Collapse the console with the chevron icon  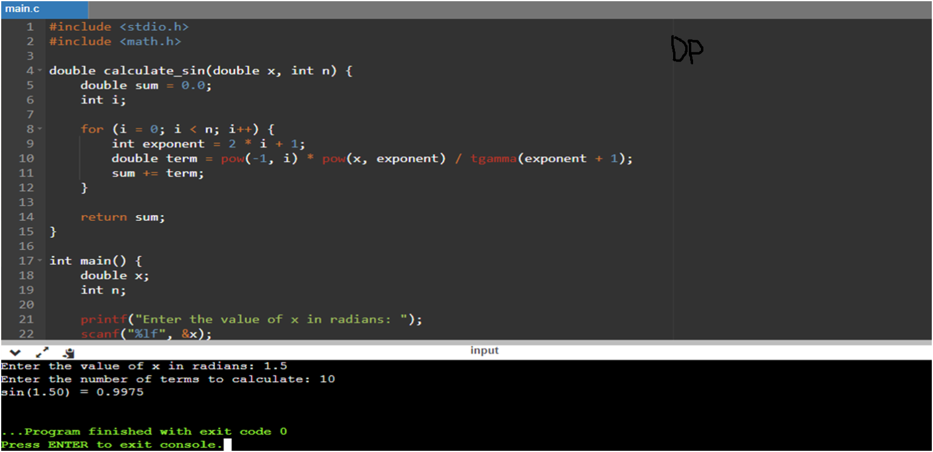tap(15, 352)
